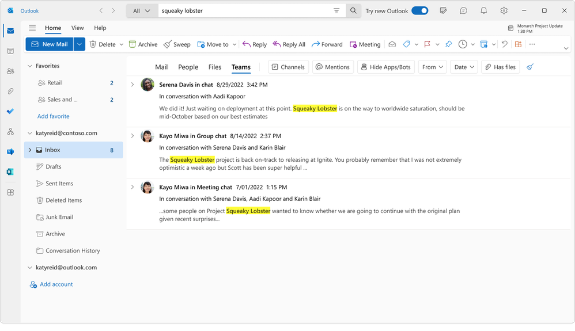Switch to Mail search results tab
This screenshot has width=575, height=331.
click(161, 67)
